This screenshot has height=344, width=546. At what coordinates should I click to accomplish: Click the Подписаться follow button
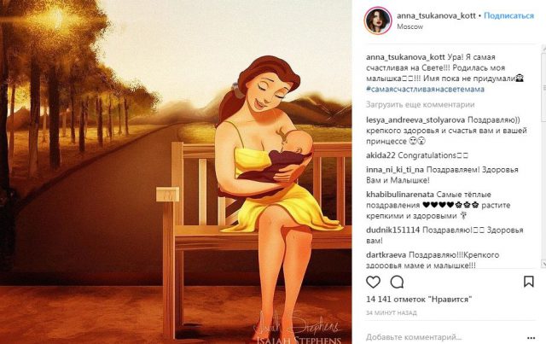(x=508, y=15)
